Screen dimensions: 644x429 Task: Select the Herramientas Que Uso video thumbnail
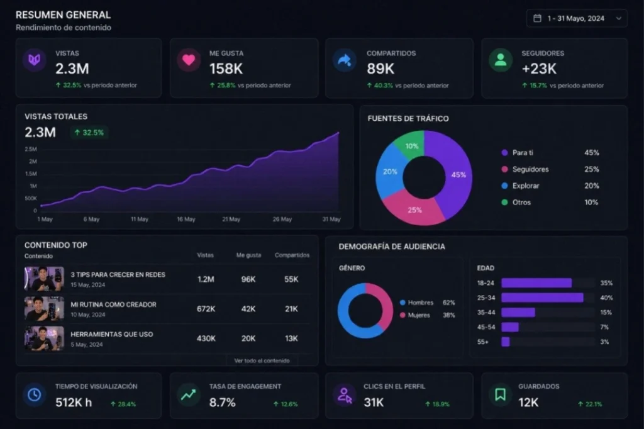pyautogui.click(x=44, y=338)
